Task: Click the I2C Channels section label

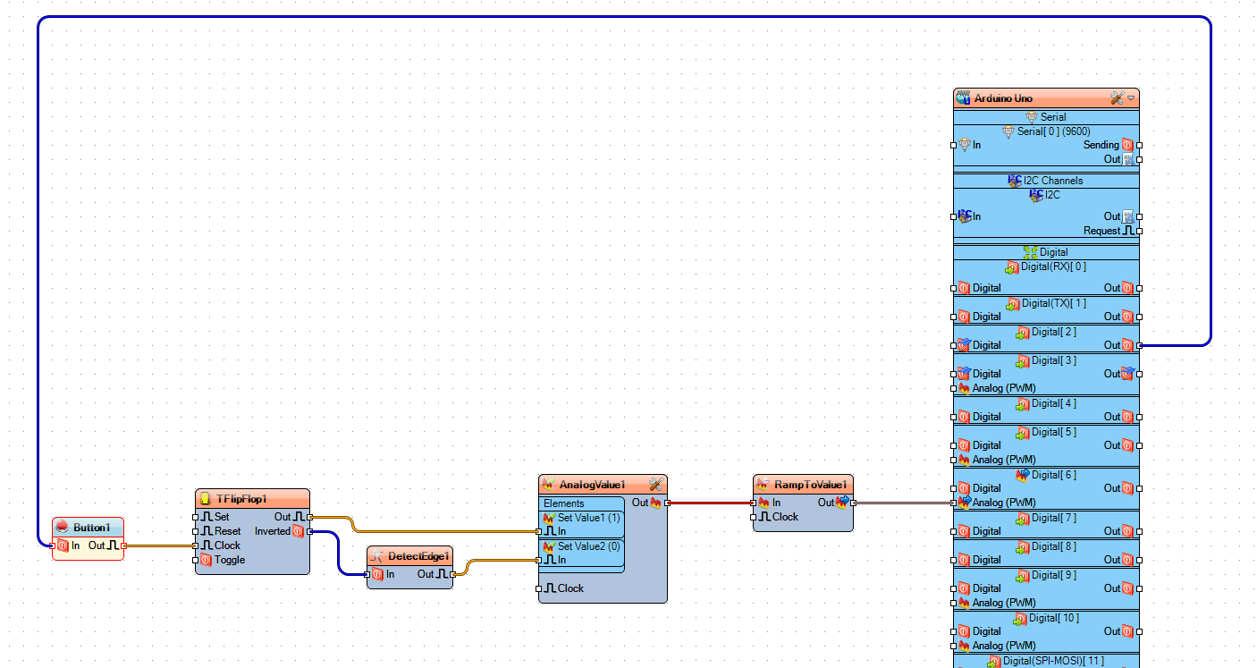Action: (x=1053, y=181)
